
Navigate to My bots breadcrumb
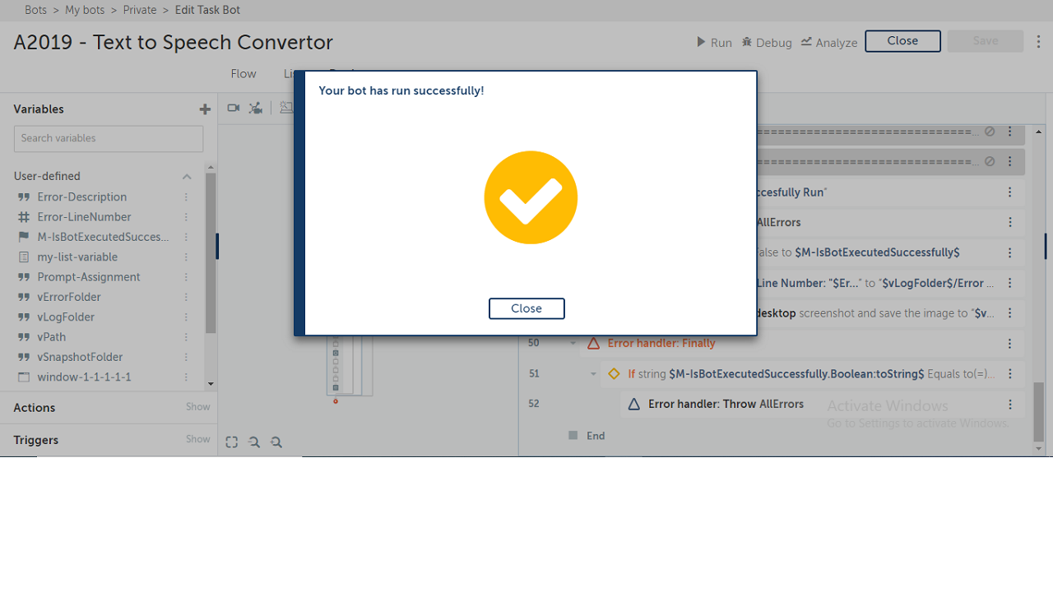tap(86, 10)
